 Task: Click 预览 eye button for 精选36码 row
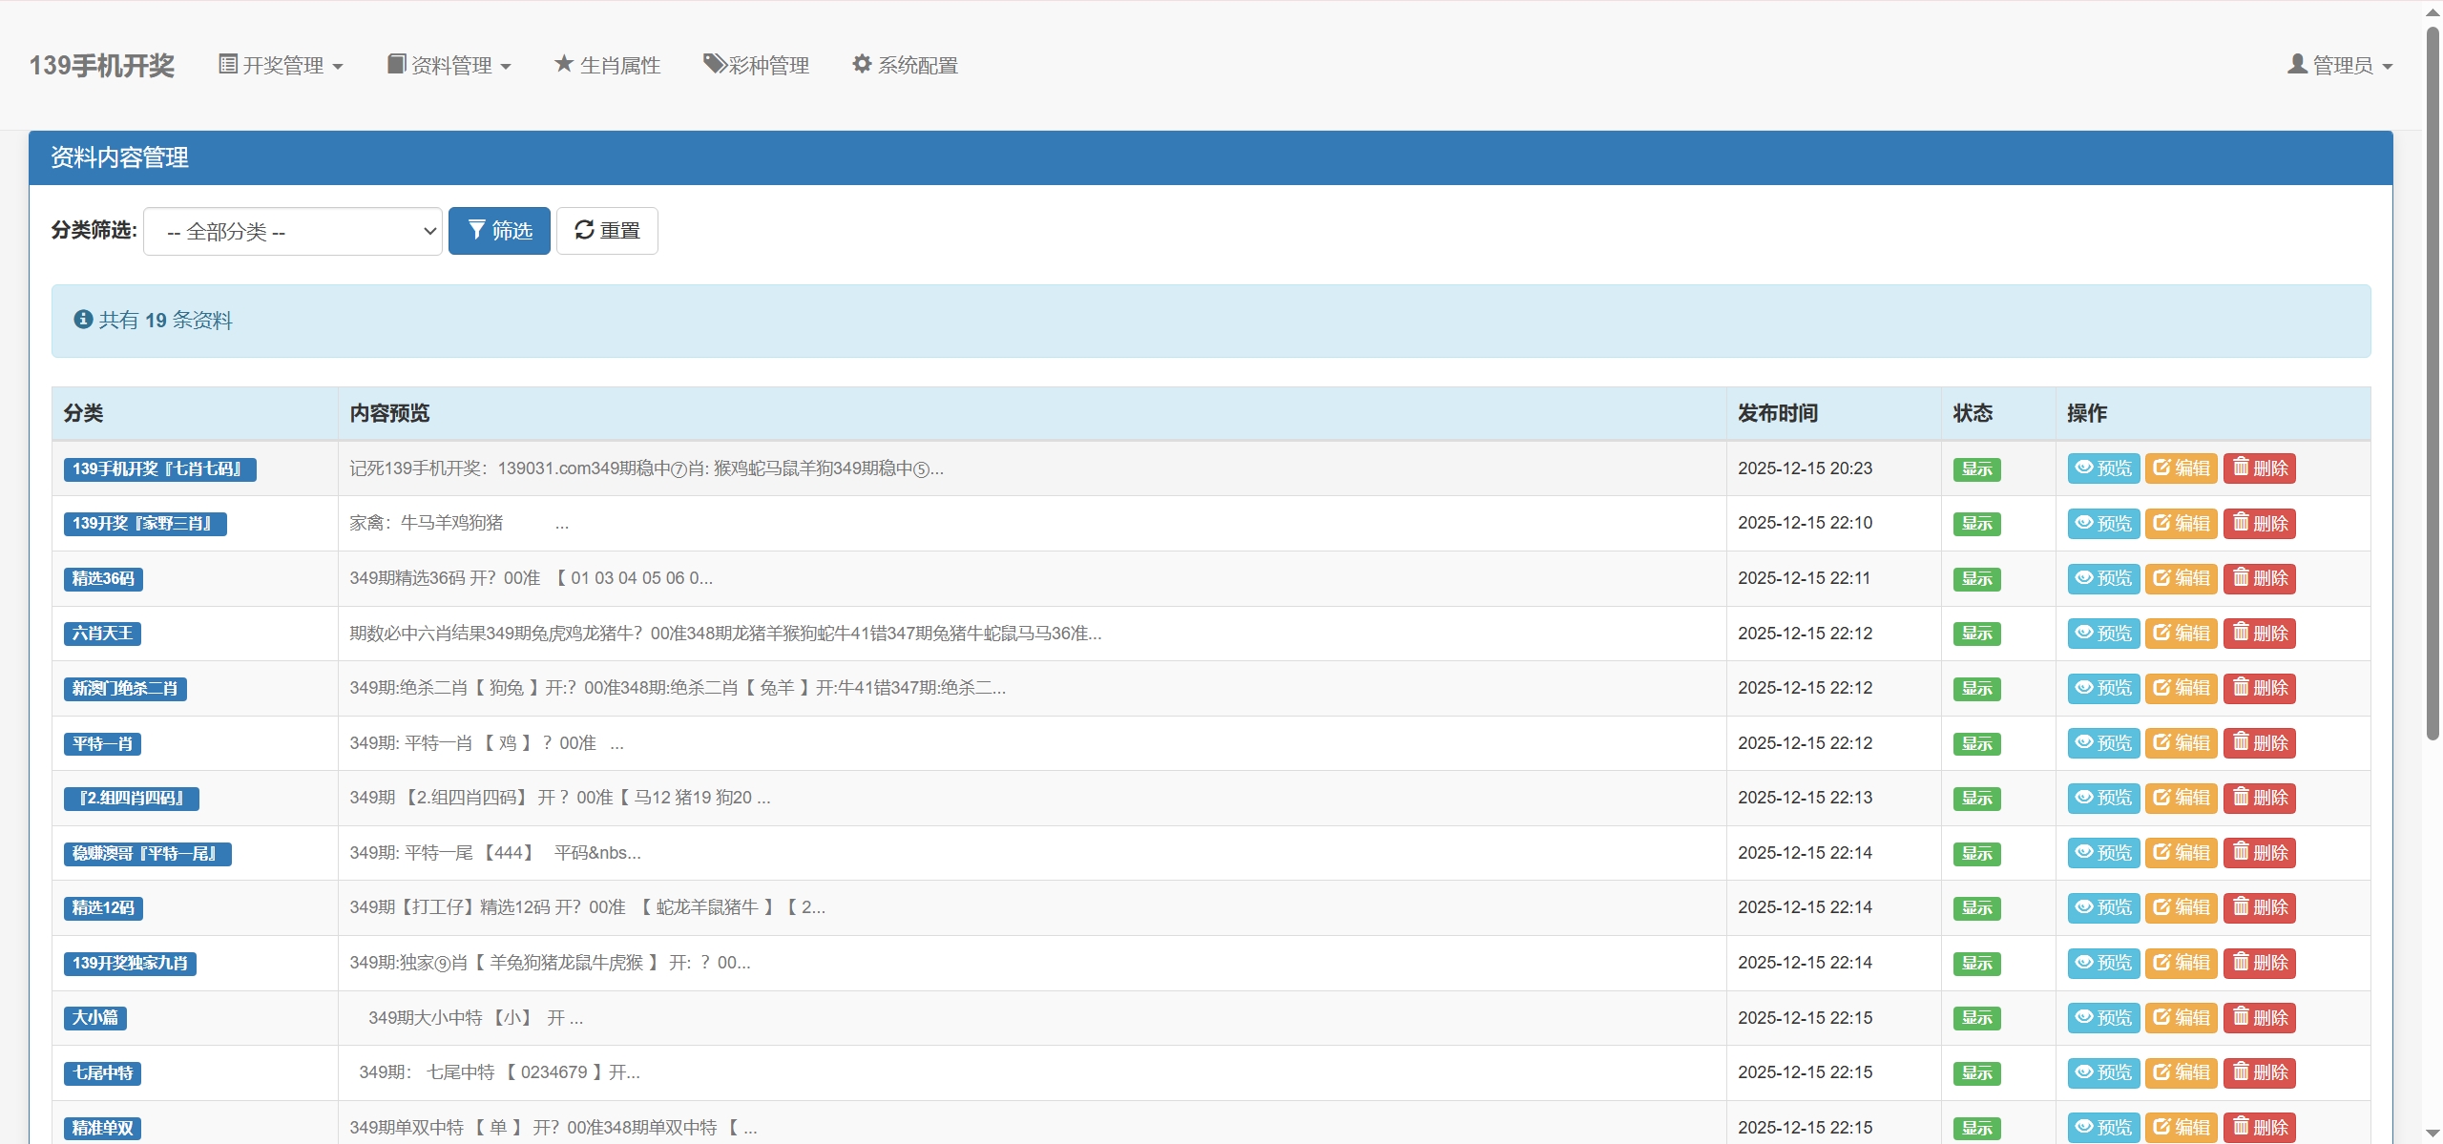[x=2103, y=578]
